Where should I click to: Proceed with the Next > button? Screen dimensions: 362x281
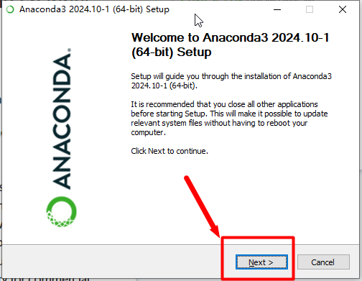[261, 262]
